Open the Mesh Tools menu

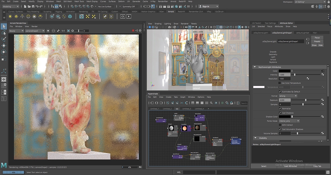click(x=79, y=1)
